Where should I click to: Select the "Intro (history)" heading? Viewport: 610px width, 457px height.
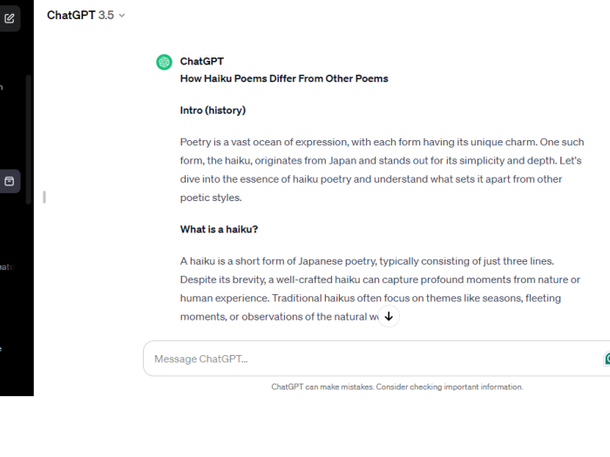[213, 111]
